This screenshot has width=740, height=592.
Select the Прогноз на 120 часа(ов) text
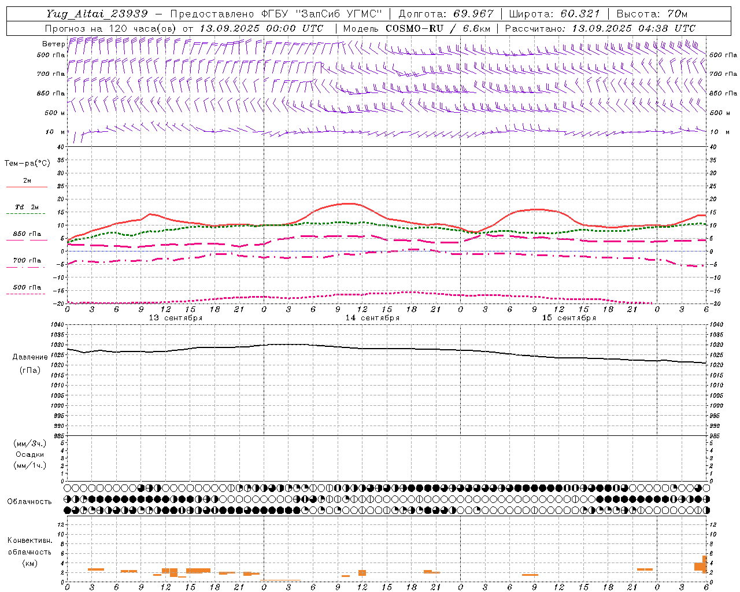(112, 28)
